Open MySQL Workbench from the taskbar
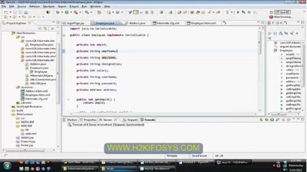Image resolution: width=307 pixels, height=172 pixels. tap(157, 169)
